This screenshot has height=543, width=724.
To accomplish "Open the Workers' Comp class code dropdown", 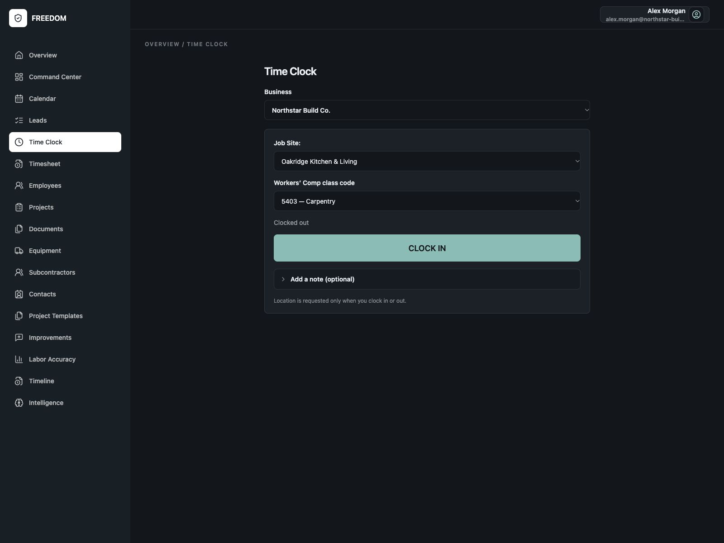I will coord(427,201).
